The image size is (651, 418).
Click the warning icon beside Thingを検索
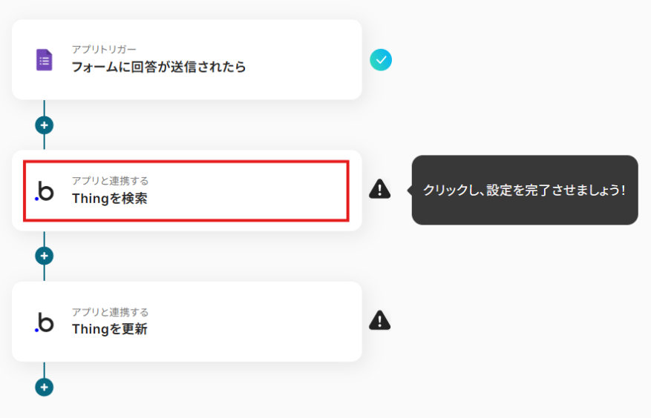pos(380,189)
